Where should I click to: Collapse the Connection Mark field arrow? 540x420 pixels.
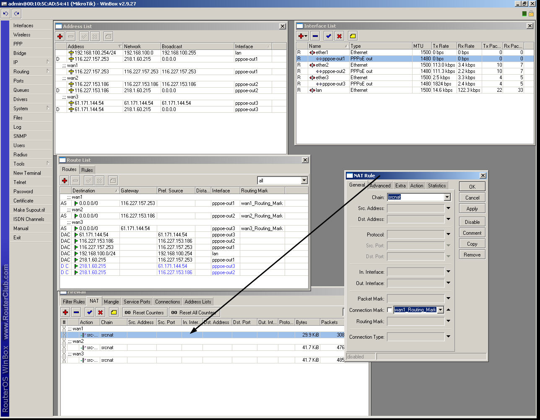pyautogui.click(x=448, y=310)
